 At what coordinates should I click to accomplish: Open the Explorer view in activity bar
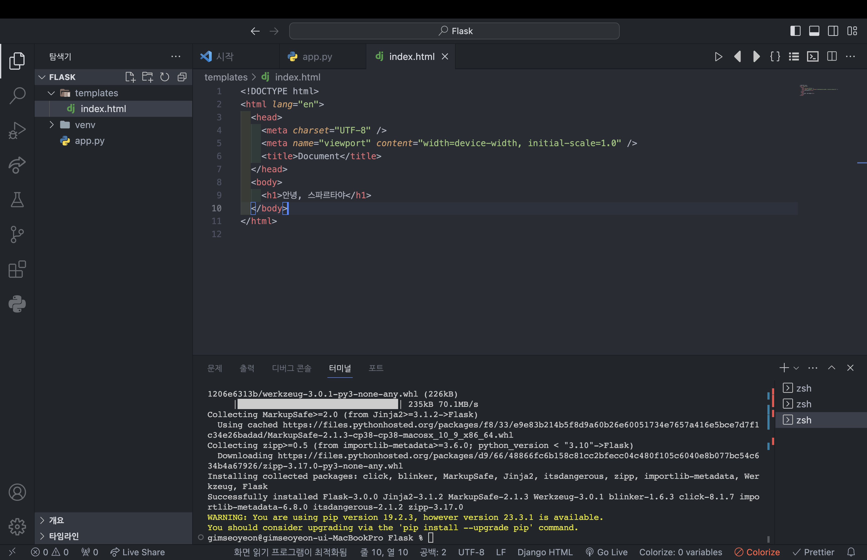tap(17, 61)
